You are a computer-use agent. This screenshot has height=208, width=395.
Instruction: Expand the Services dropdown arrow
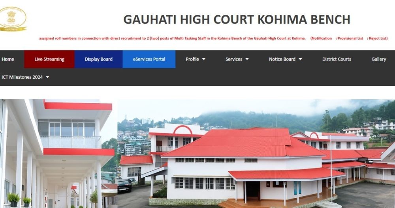(247, 59)
